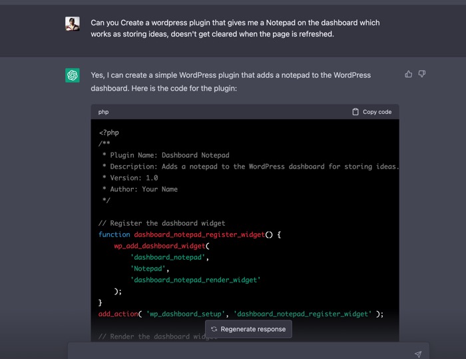Click '// Register the dashboard widget' comment

(162, 223)
